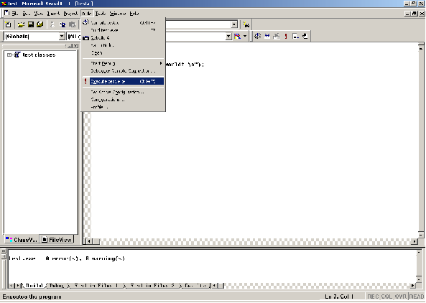Click the editor vertical scrollbar down arrow
The height and width of the screenshot is (303, 426).
(421, 235)
